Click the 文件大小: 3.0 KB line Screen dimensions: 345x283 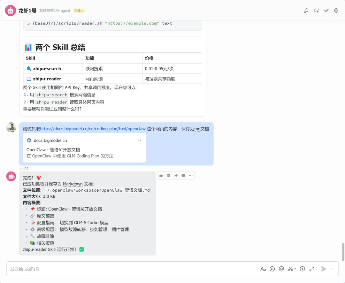39,196
